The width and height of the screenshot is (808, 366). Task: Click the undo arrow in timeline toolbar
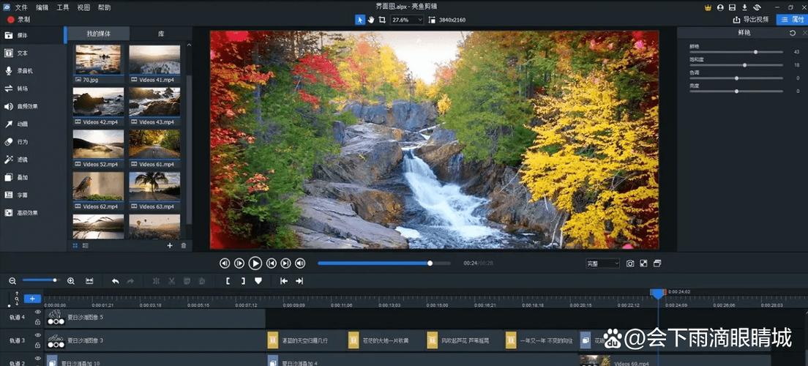coord(116,281)
